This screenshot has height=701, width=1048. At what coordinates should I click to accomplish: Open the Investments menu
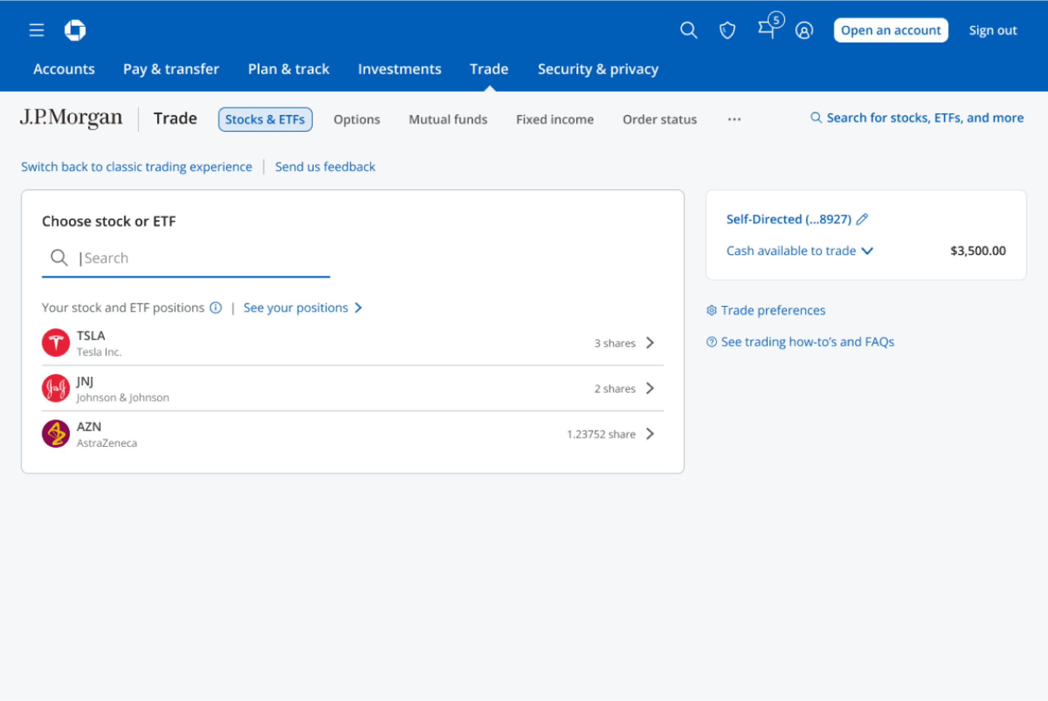400,69
